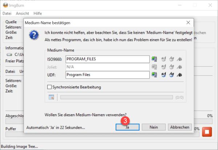Click ISO9660 row uppercase-first conversion icon
This screenshot has width=218, height=150.
[x=171, y=59]
